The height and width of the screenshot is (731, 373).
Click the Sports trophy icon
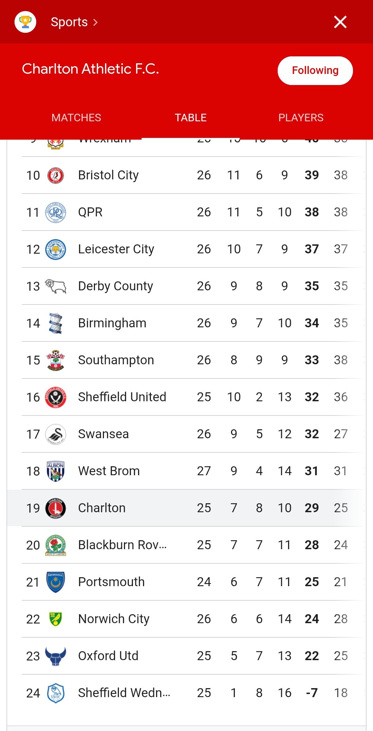[x=25, y=22]
